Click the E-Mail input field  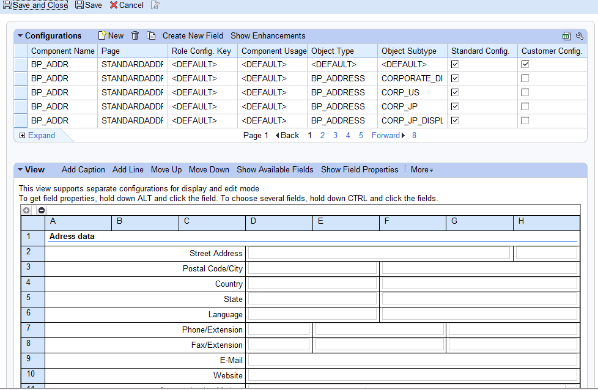(x=413, y=360)
